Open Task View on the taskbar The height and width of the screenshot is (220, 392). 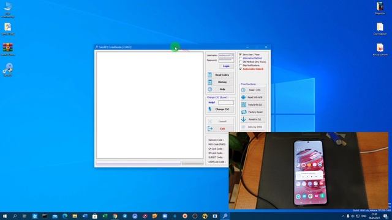coord(24,216)
